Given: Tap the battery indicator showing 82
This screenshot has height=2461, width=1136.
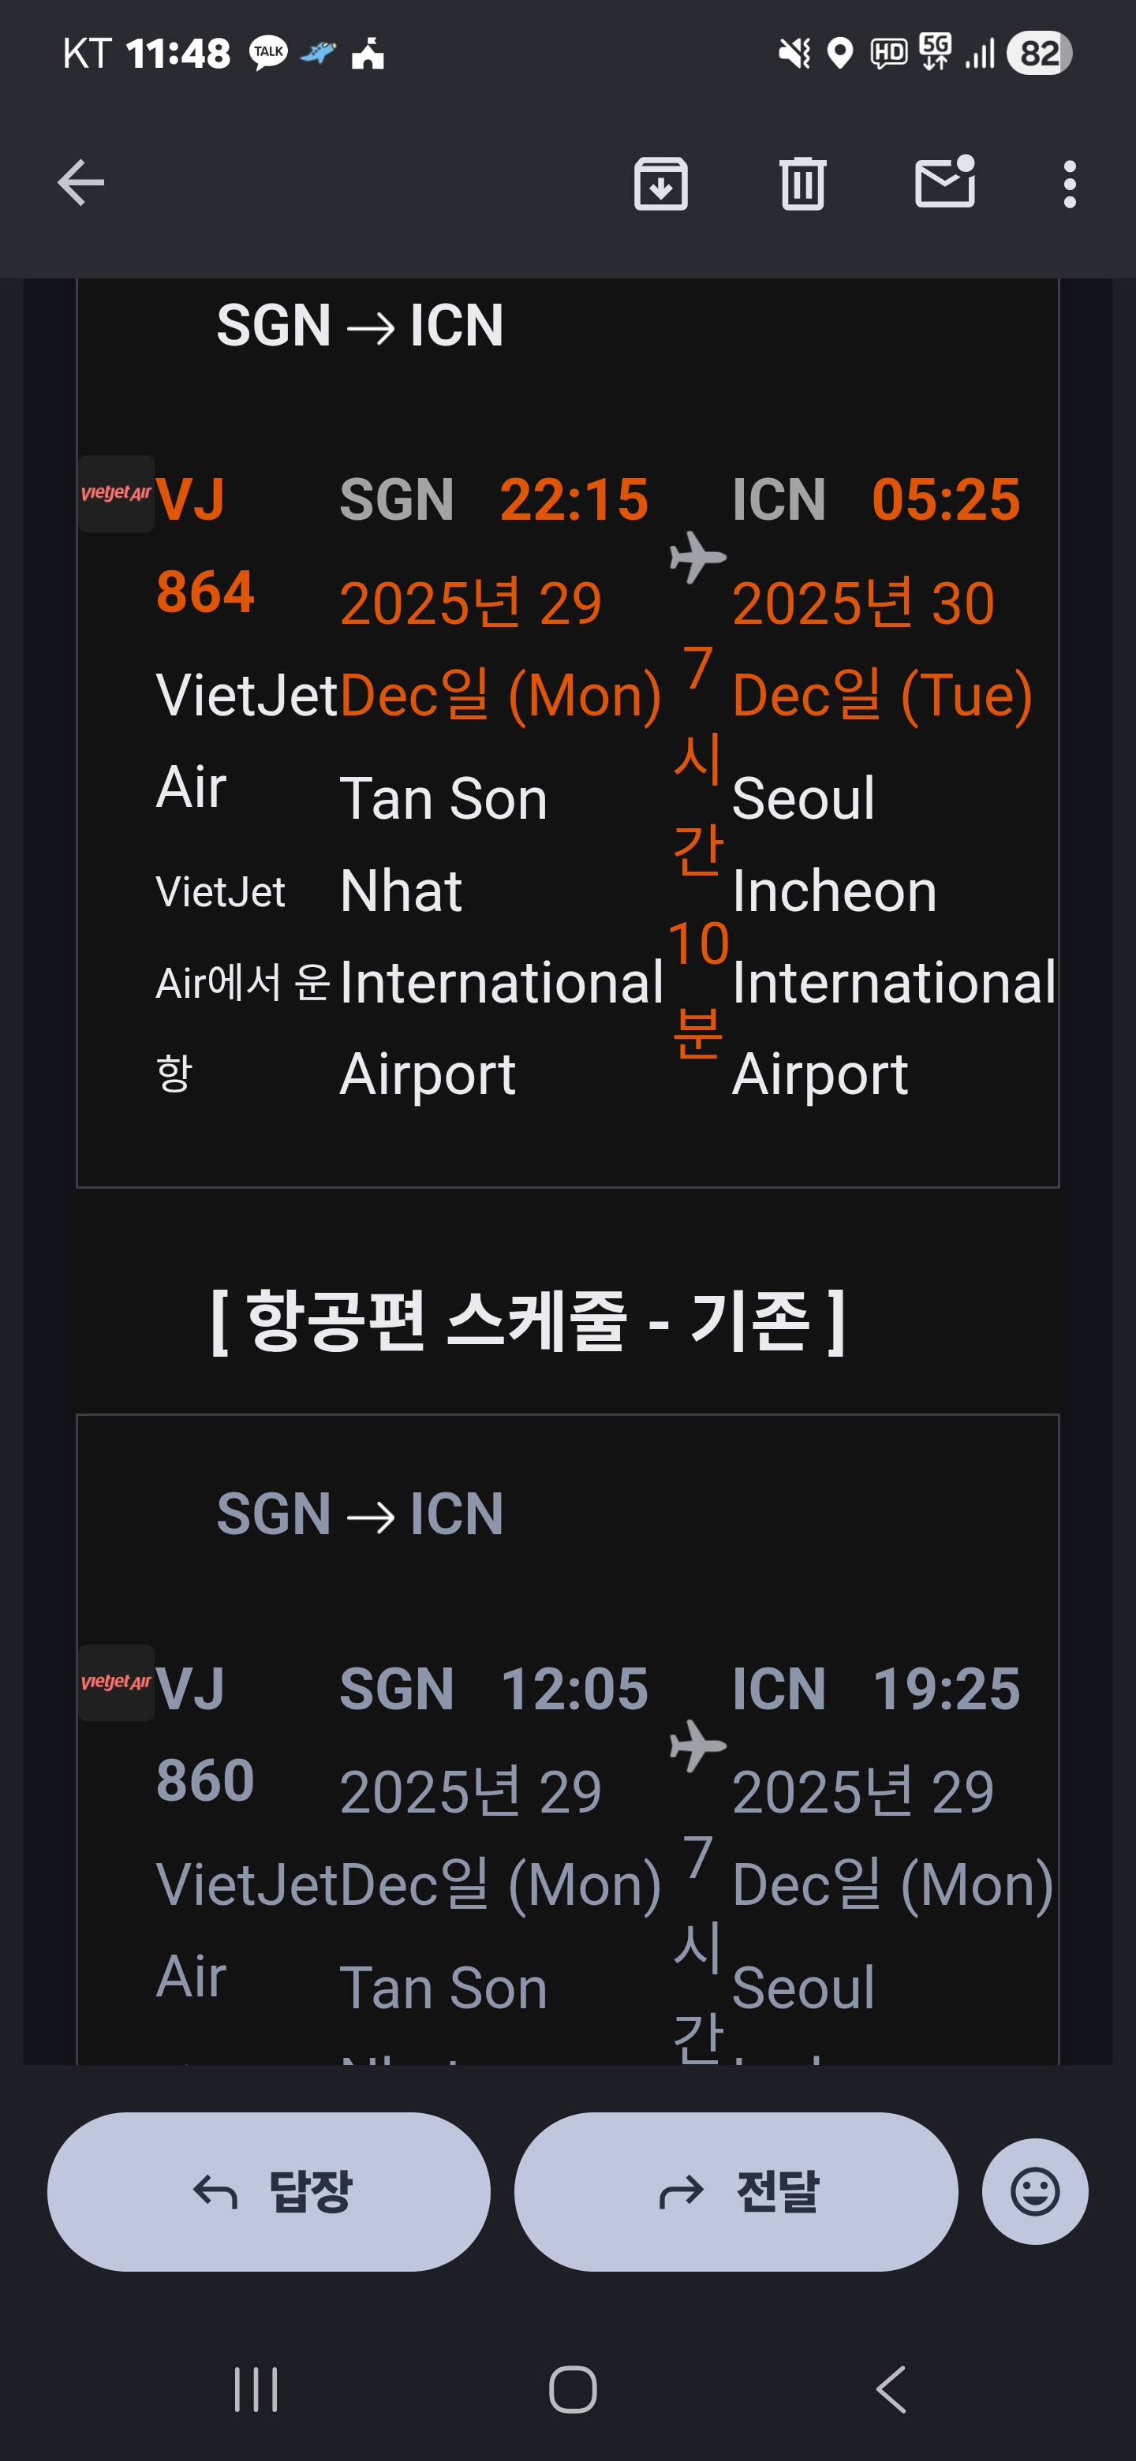Looking at the screenshot, I should [1038, 53].
